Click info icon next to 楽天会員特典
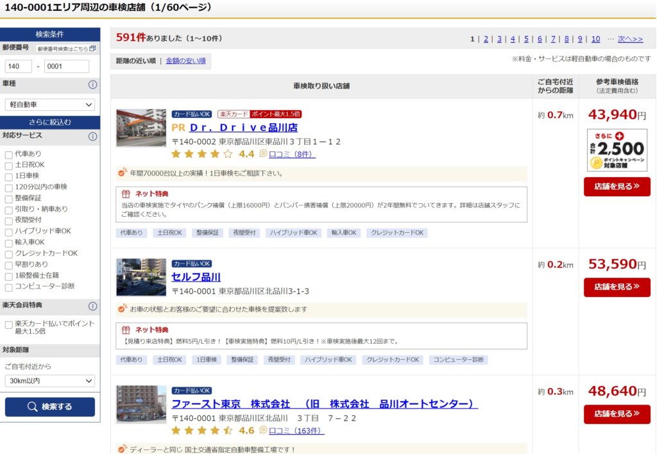 92,306
